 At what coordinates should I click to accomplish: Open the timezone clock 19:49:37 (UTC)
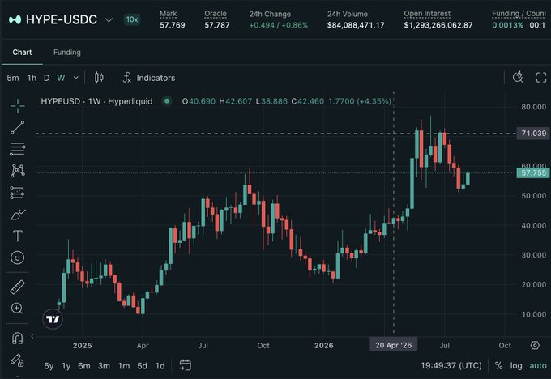(451, 366)
